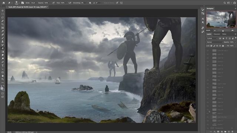
Task: Select the Eyedropper tool
Action: point(3,31)
